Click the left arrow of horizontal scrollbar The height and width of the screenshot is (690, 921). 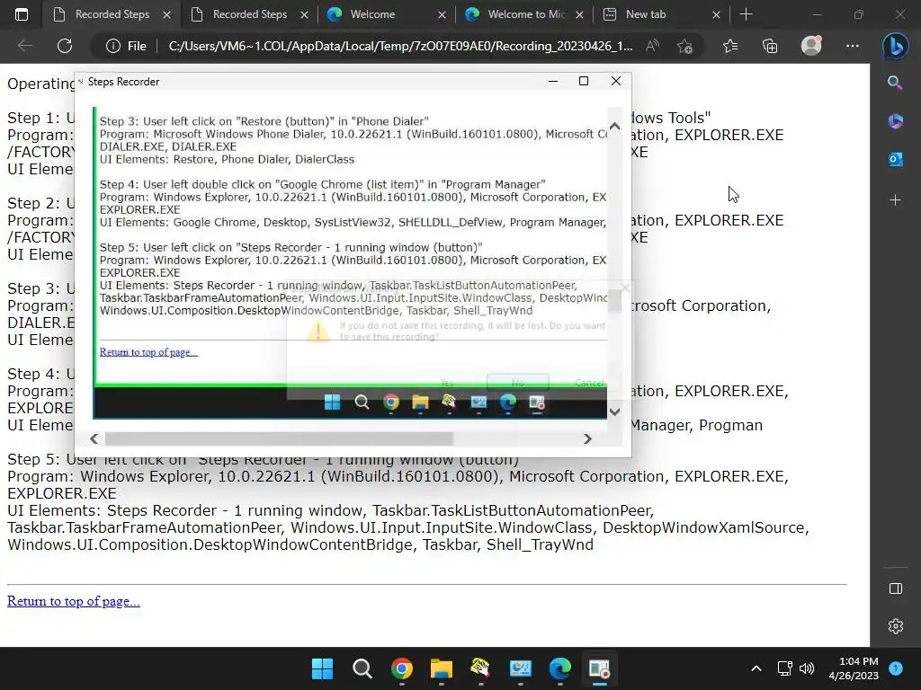[x=94, y=438]
